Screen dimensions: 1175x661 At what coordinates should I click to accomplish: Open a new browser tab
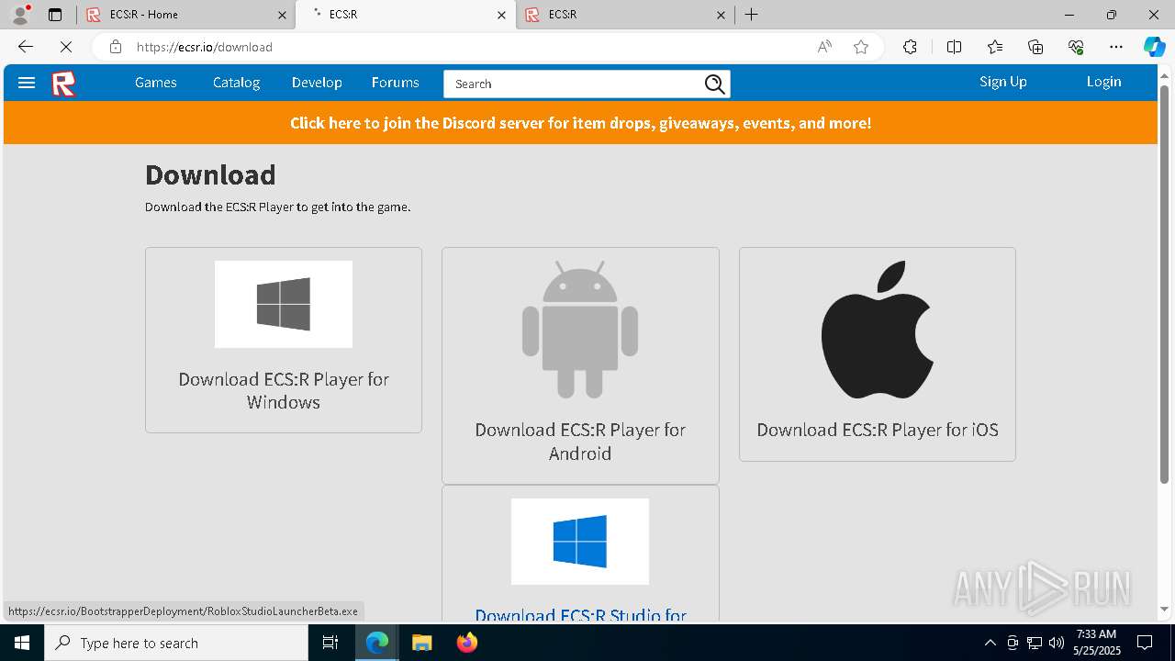tap(752, 15)
